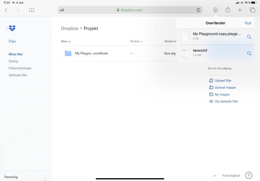Click the Safari forward arrow
The width and height of the screenshot is (260, 181).
(18, 10)
